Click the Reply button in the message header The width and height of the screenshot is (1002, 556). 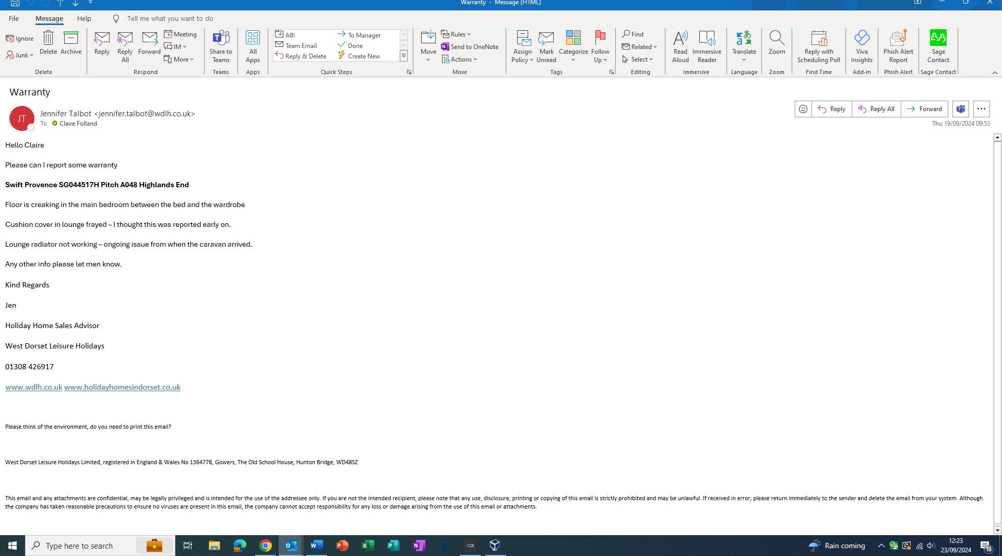832,109
